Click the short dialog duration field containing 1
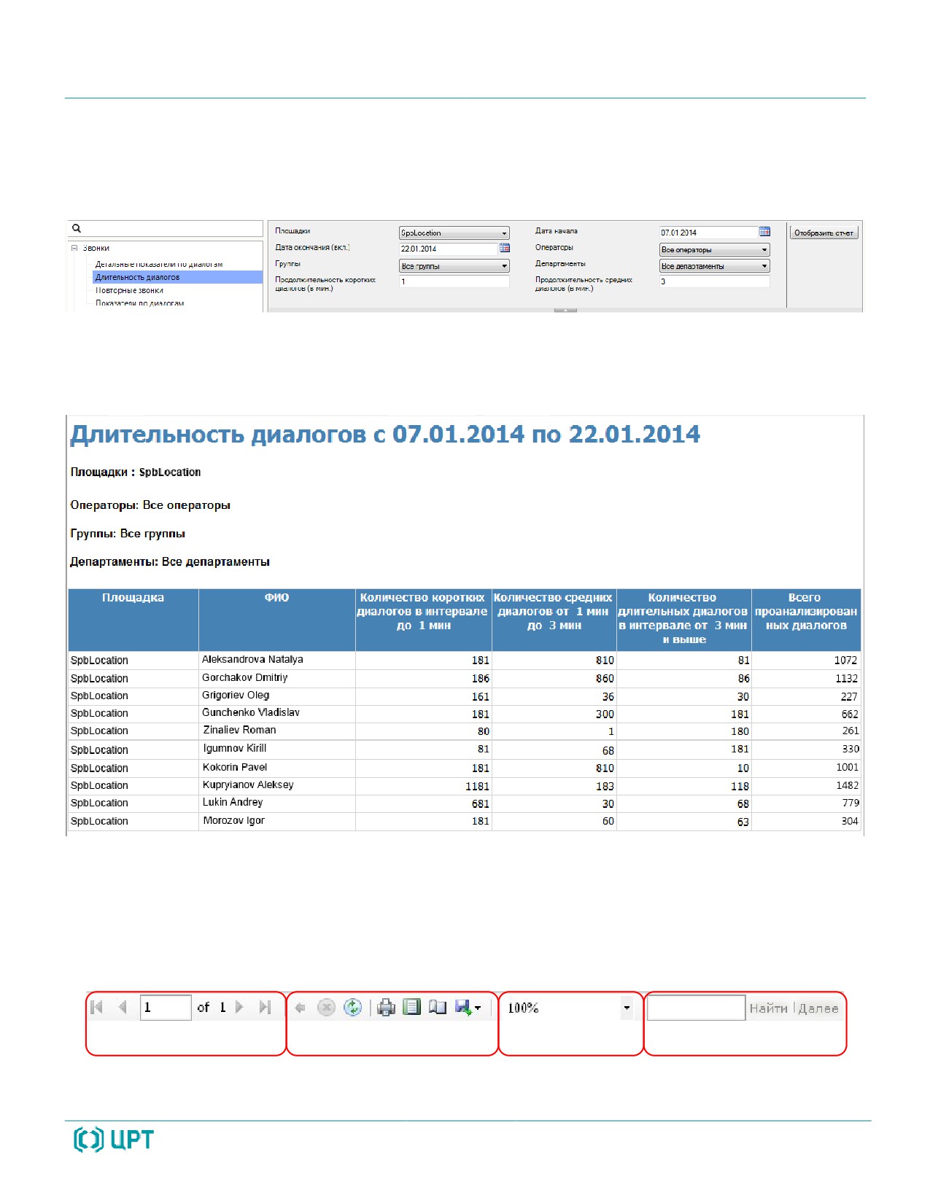The height and width of the screenshot is (1203, 930). 454,281
